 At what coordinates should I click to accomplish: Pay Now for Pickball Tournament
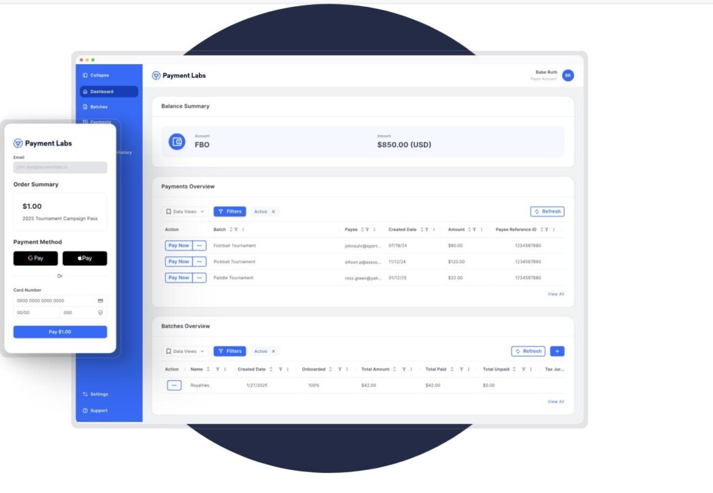pos(179,262)
